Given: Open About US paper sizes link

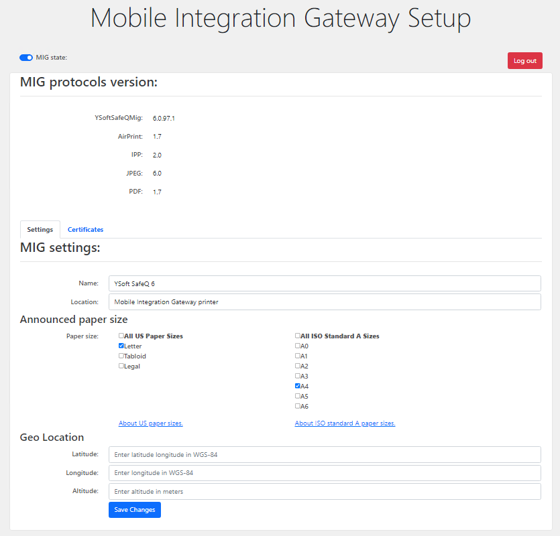Looking at the screenshot, I should (x=151, y=423).
